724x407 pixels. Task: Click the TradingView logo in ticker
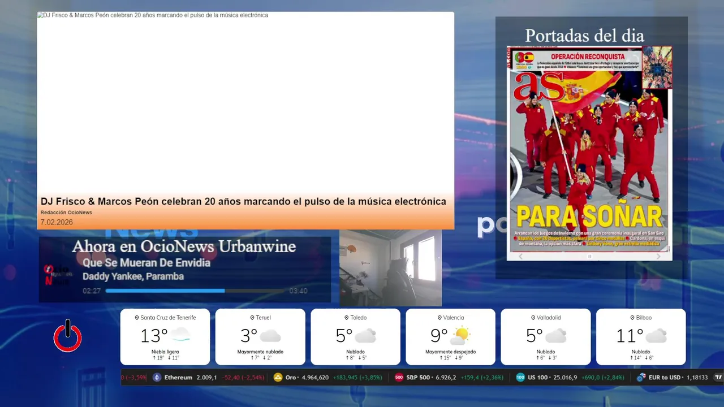pyautogui.click(x=718, y=378)
